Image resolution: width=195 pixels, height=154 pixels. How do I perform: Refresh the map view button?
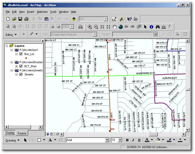[x=57, y=134]
